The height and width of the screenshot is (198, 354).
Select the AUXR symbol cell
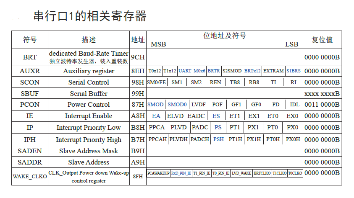(x=29, y=71)
